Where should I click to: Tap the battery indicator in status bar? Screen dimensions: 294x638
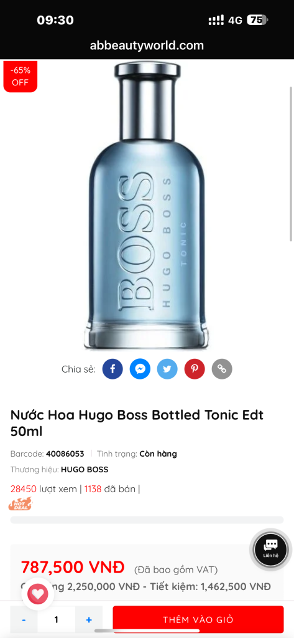257,20
